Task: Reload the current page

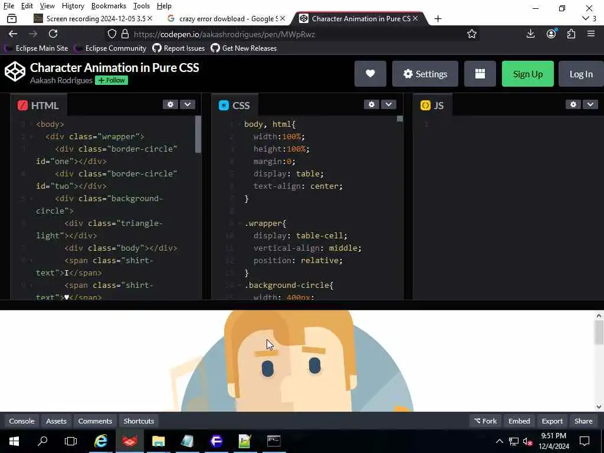Action: pyautogui.click(x=53, y=34)
